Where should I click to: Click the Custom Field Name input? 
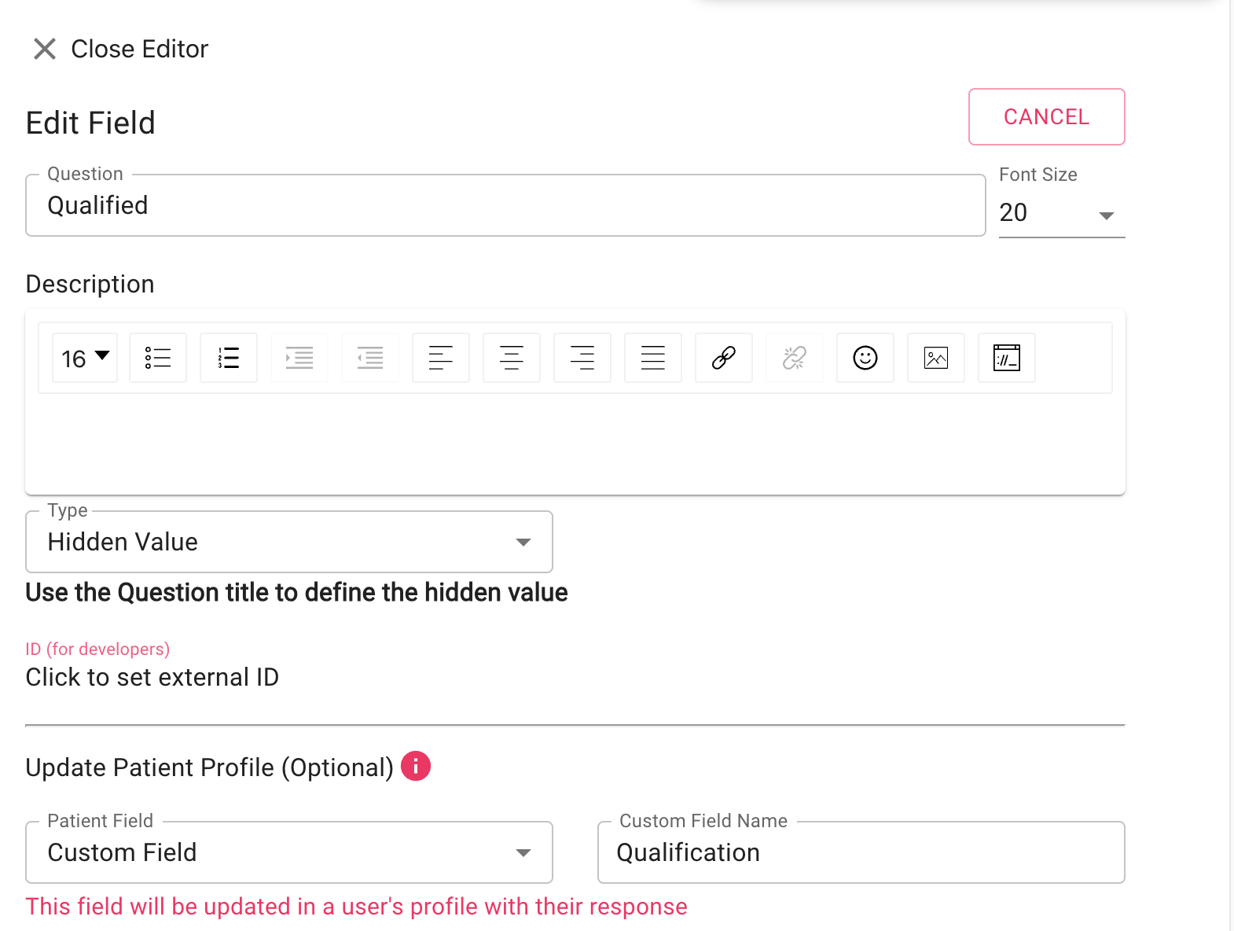(x=861, y=852)
